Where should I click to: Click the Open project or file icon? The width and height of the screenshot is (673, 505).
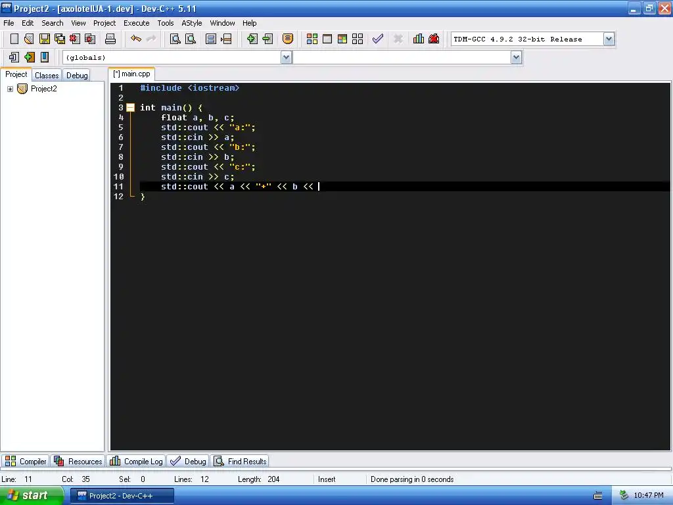pos(29,39)
